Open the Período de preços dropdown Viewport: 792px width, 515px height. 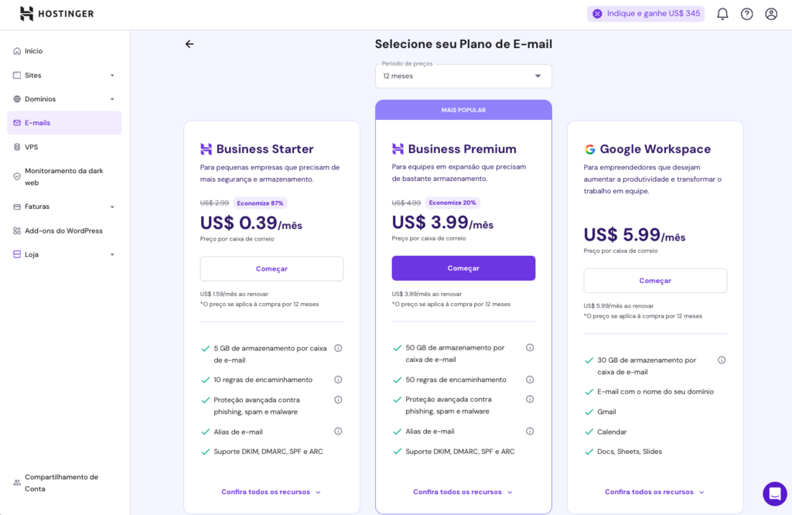tap(463, 77)
